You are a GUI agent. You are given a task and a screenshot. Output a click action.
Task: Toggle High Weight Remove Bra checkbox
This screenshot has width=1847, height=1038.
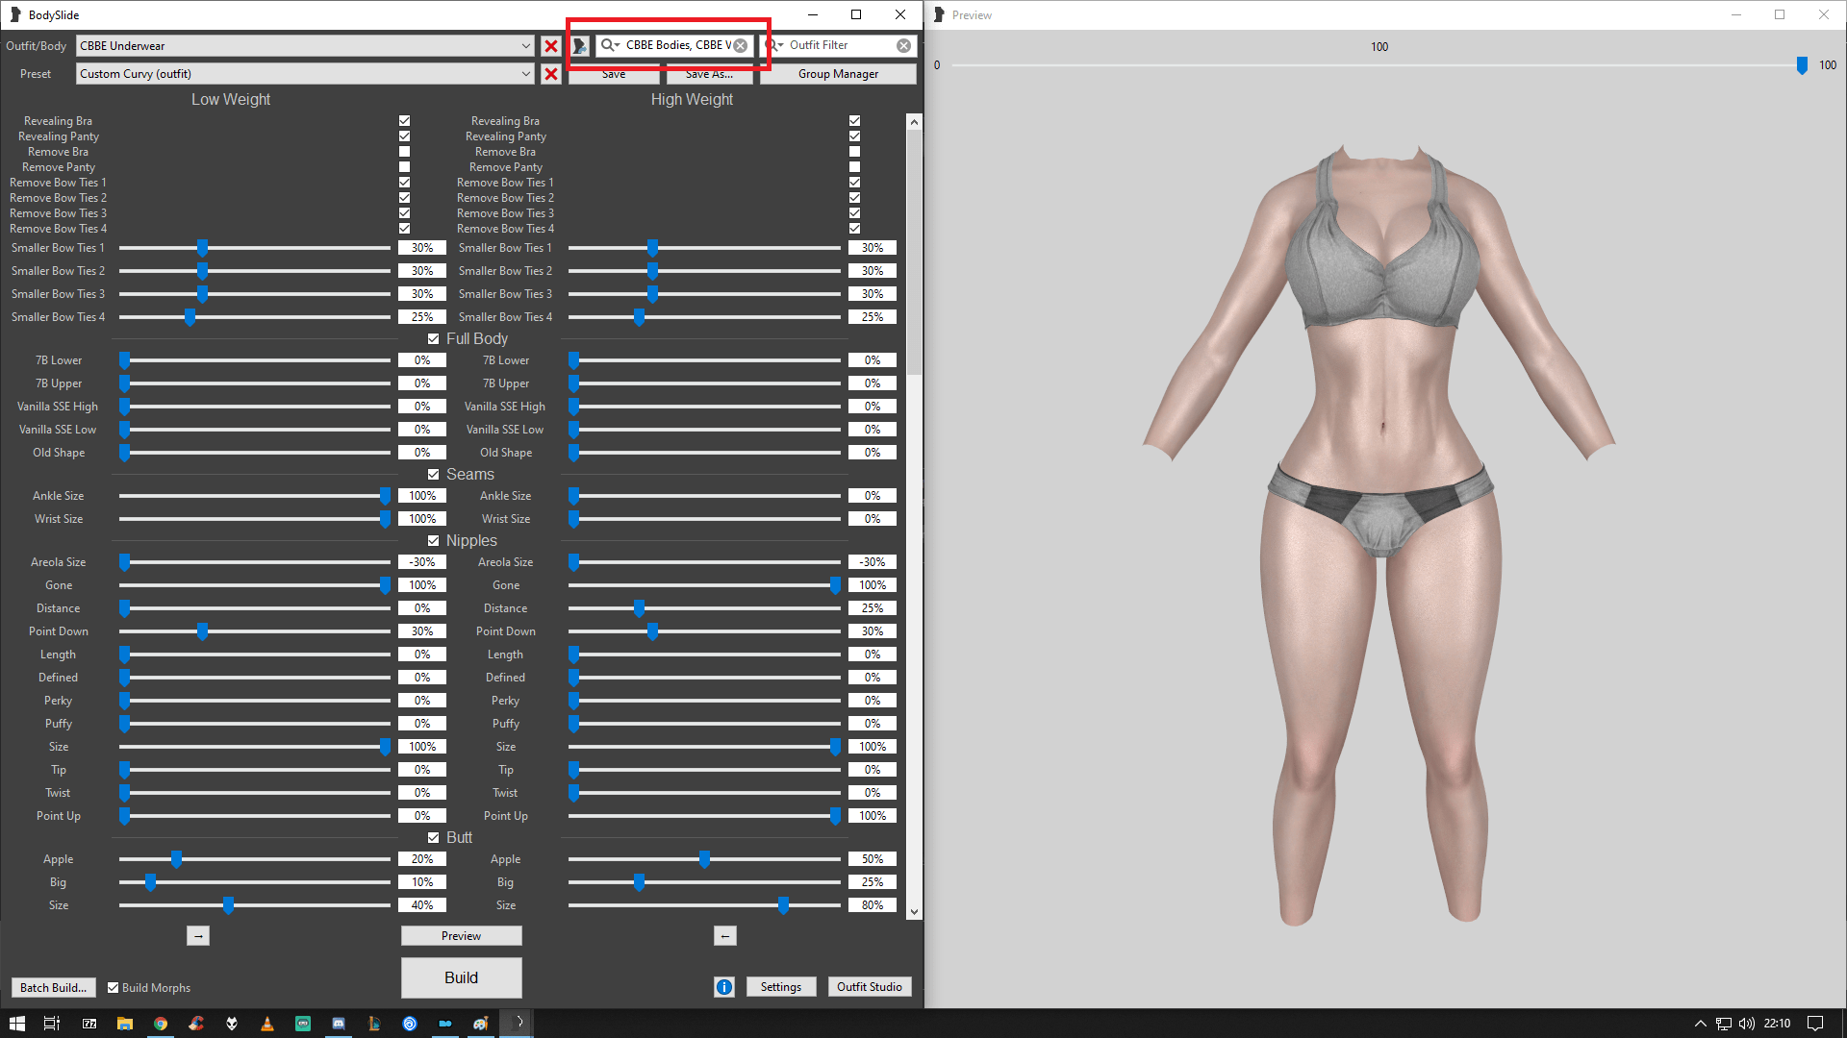(855, 152)
